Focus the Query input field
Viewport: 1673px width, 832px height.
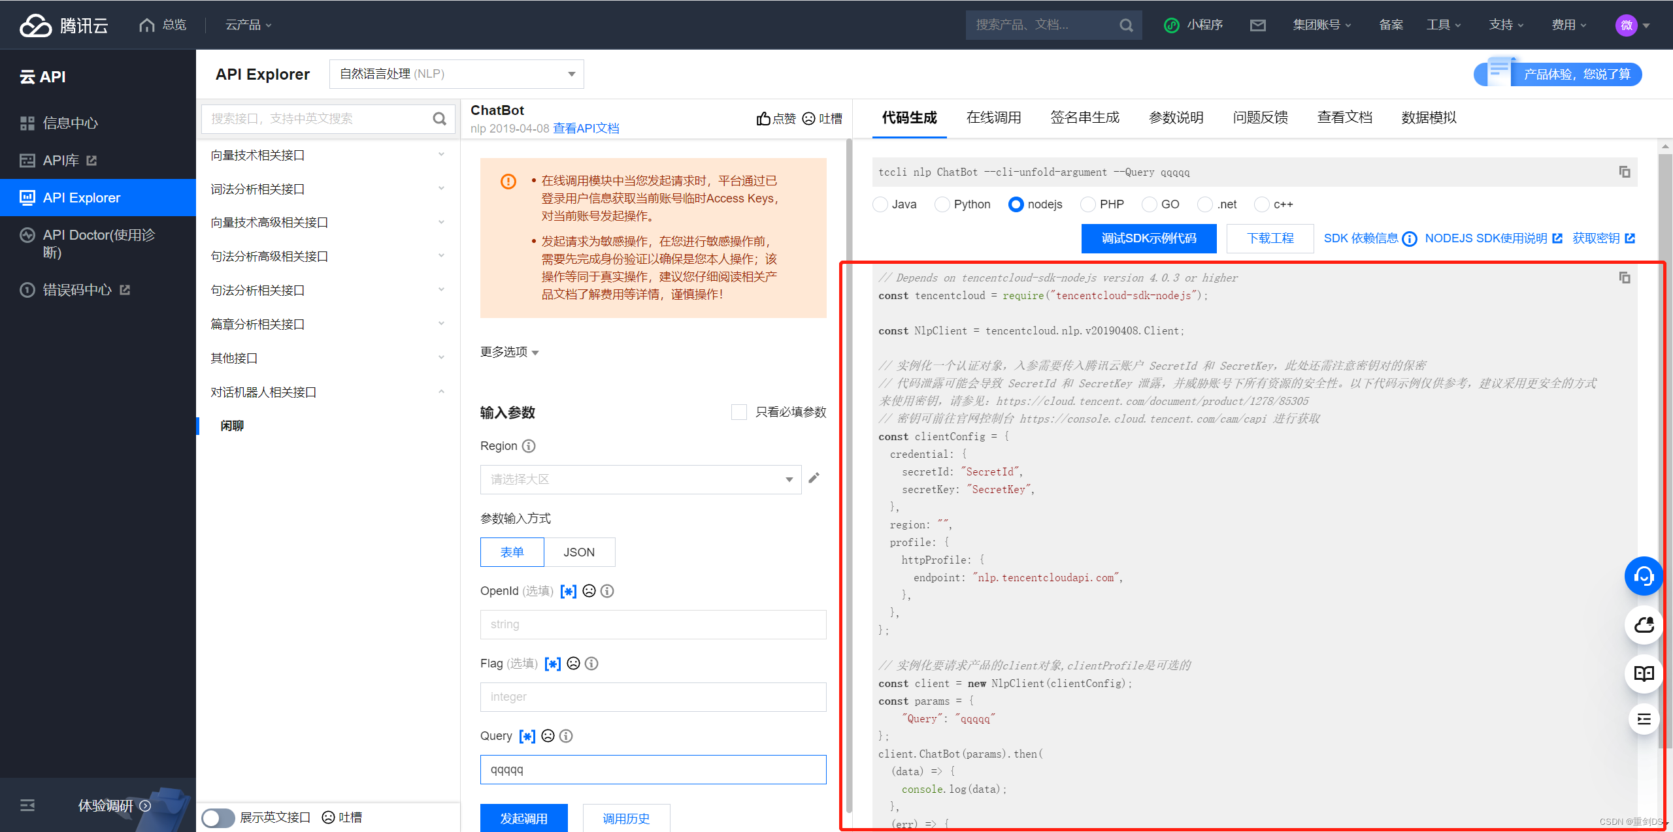click(654, 769)
